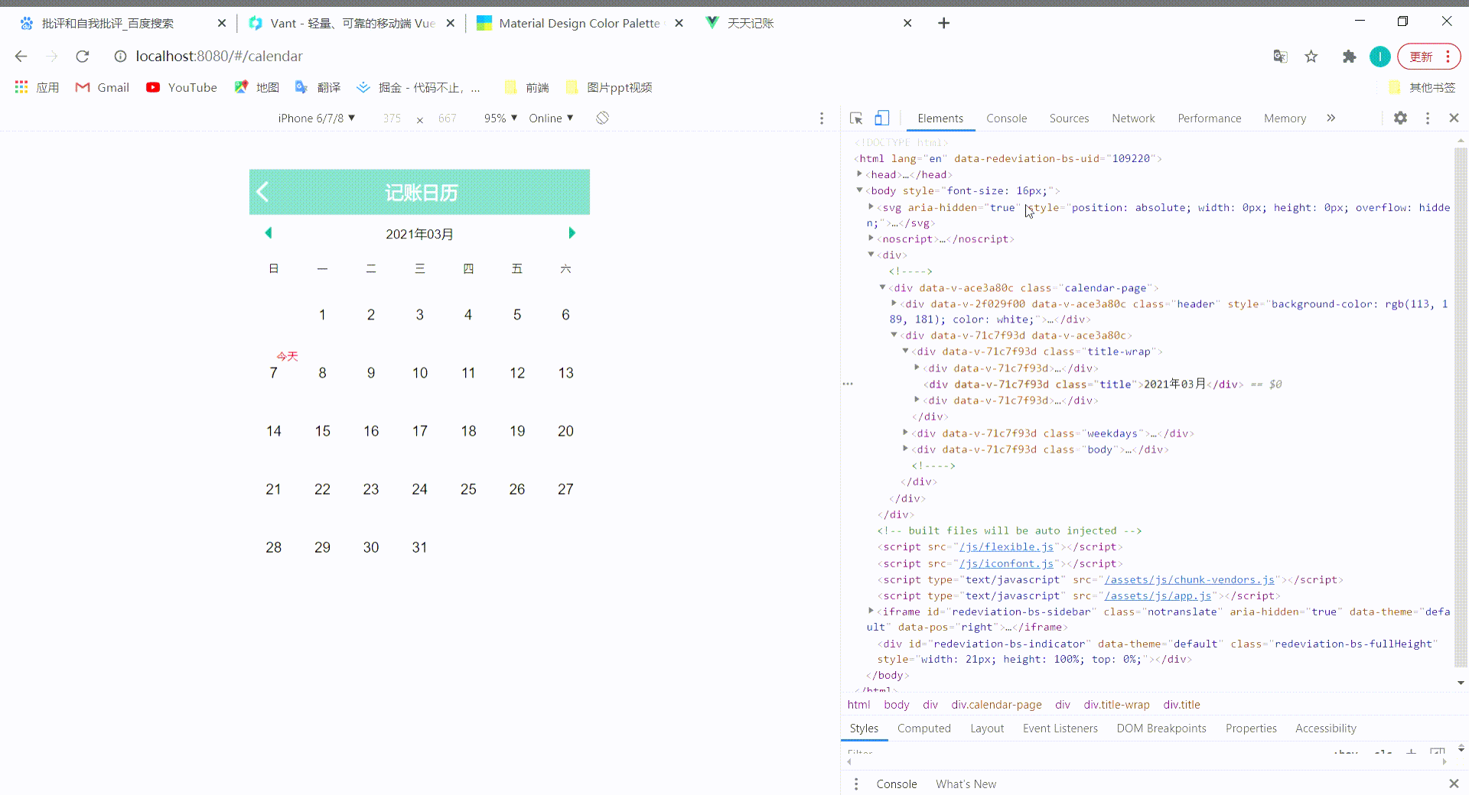This screenshot has height=795, width=1469.
Task: Open the Extensions puzzle icon
Action: (x=1349, y=57)
